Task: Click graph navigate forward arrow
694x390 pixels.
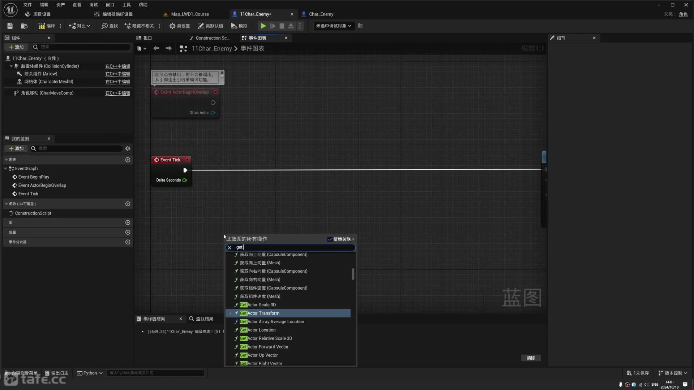Action: 168,48
